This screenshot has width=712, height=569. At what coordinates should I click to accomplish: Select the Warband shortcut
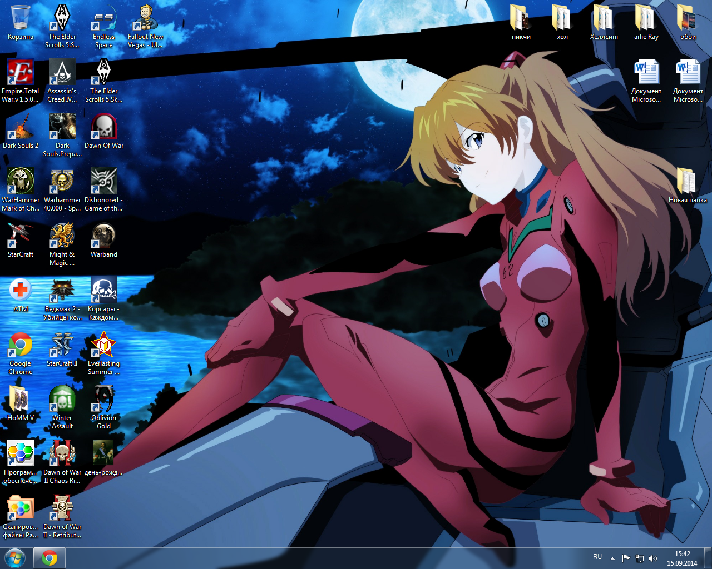click(103, 240)
